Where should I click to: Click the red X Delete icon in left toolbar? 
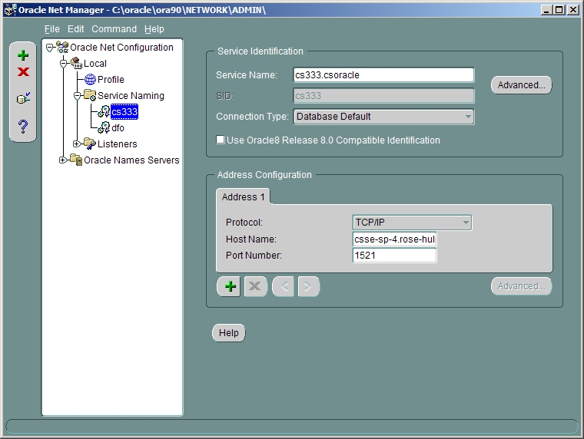(x=23, y=72)
